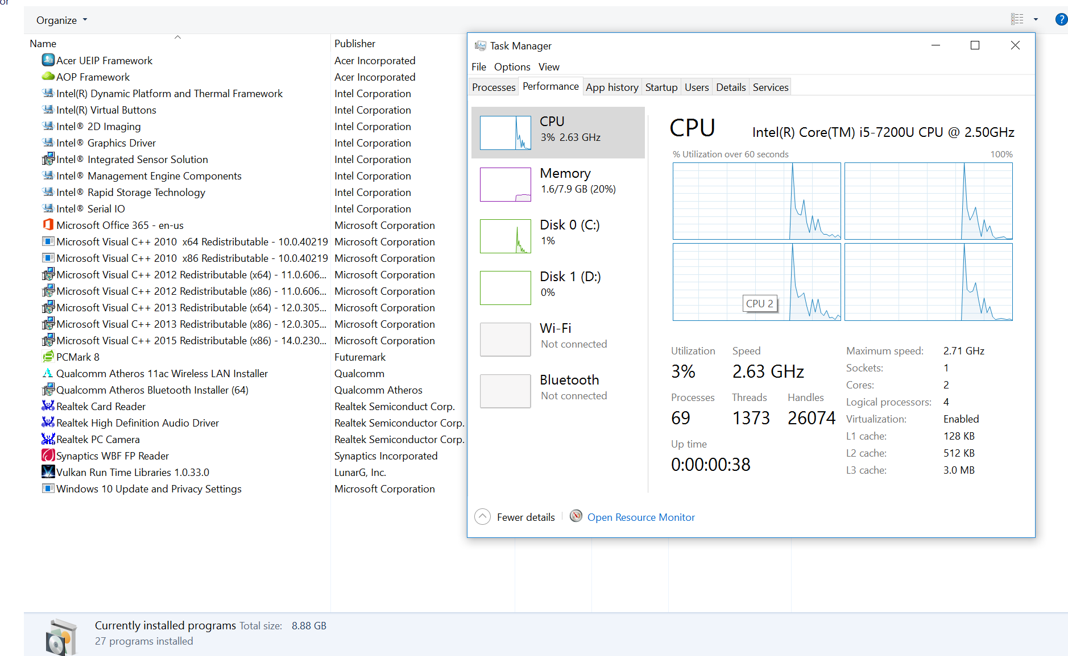This screenshot has height=656, width=1068.
Task: Click the Realtek PC Camera icon
Action: (x=48, y=439)
